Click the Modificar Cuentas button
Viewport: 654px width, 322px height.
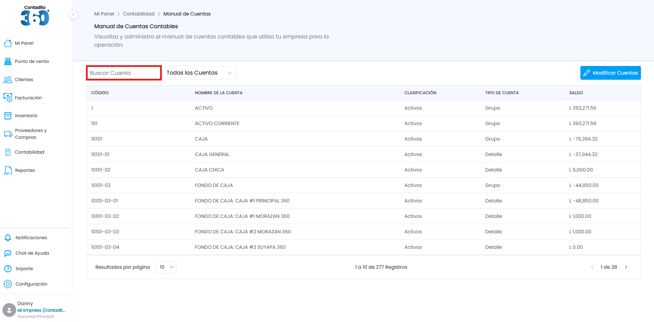pyautogui.click(x=611, y=73)
